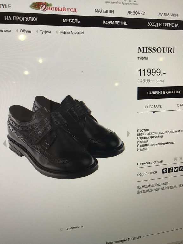Share product via Facebook icon
The height and width of the screenshot is (244, 183).
click(170, 170)
